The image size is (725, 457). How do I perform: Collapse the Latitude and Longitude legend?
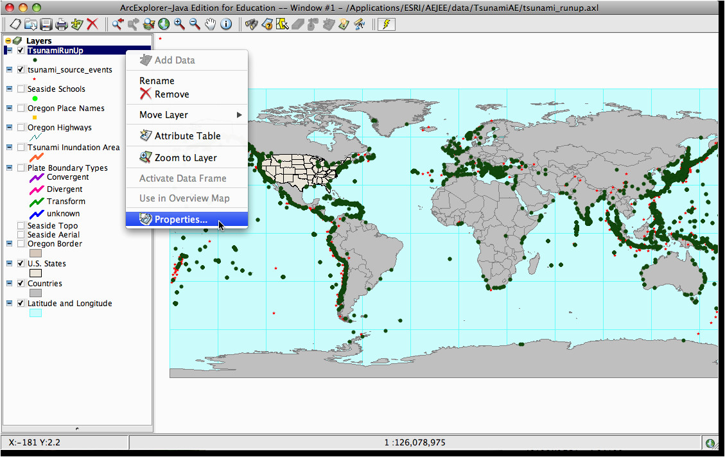pos(9,303)
